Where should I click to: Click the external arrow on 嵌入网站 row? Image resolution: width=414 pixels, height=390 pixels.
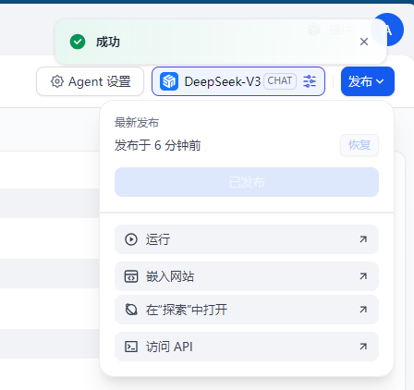pyautogui.click(x=363, y=276)
